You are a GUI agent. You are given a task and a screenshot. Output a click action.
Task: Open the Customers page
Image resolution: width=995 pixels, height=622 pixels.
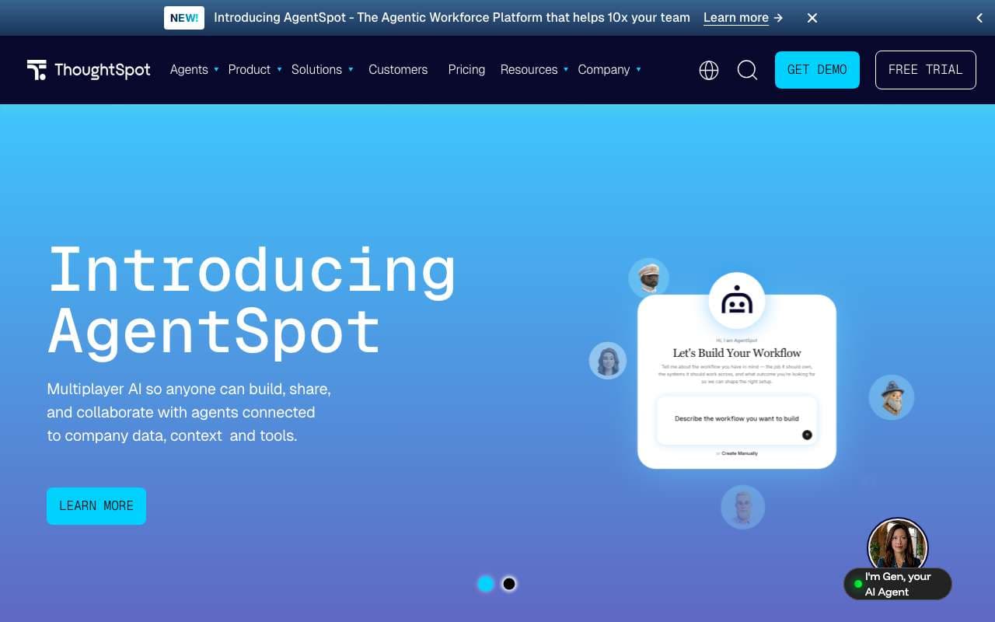398,70
